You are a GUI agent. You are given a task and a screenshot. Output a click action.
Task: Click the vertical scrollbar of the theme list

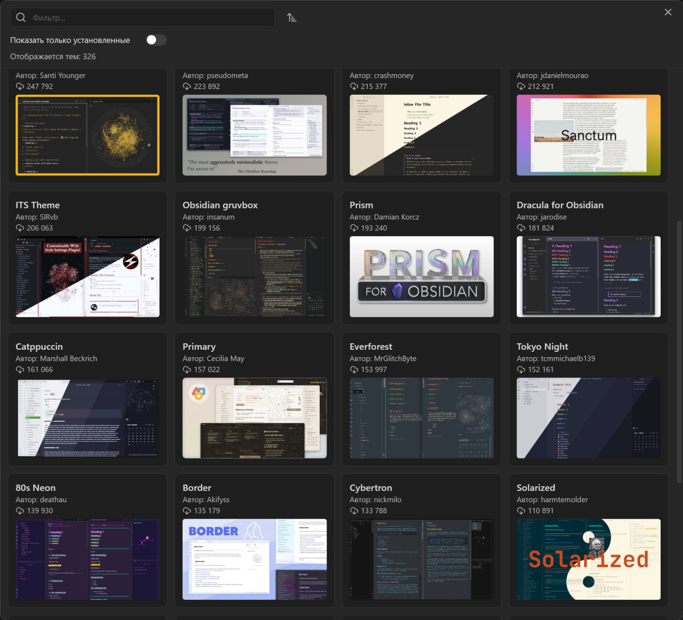[x=679, y=352]
